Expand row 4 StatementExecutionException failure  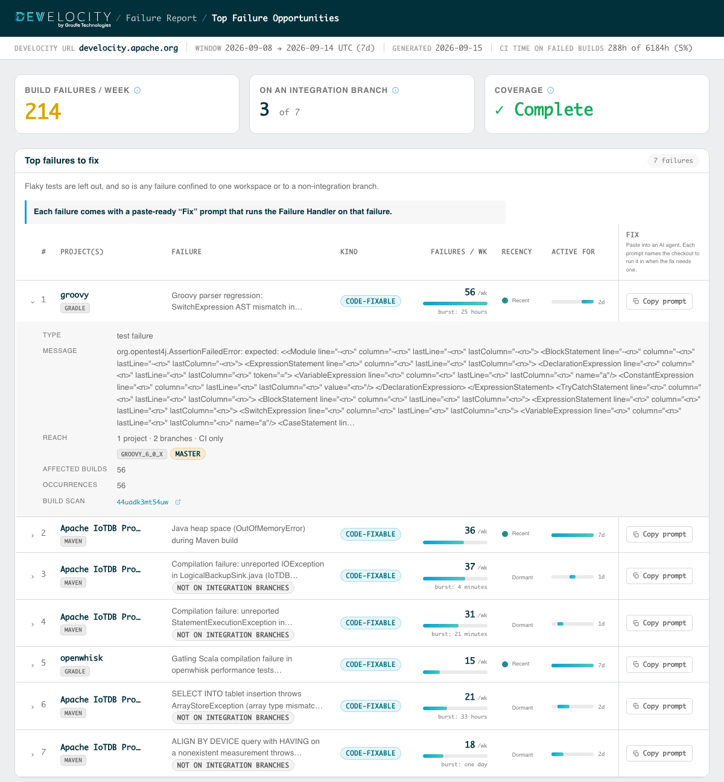[x=33, y=623]
